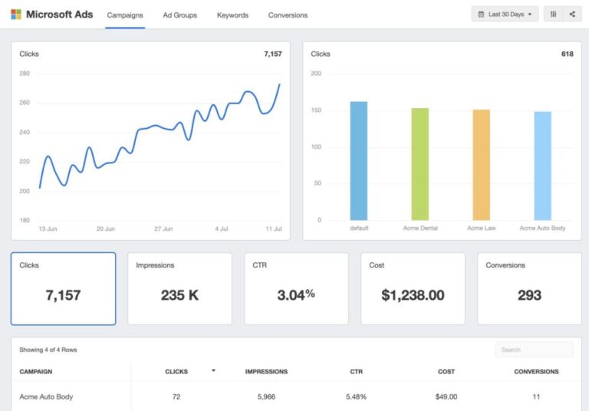Click the 'Showing 4 of 4 Rows' text
This screenshot has height=411, width=589.
48,350
